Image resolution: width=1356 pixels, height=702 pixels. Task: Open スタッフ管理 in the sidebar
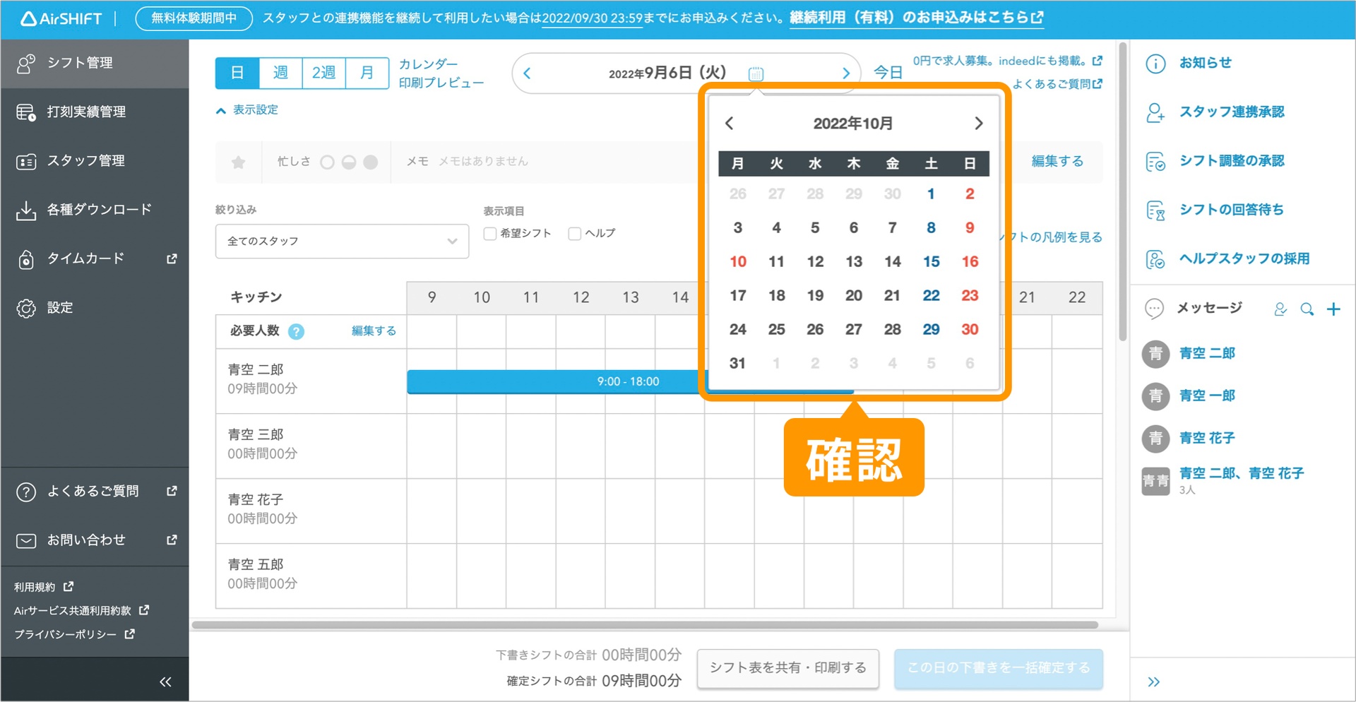[x=85, y=161]
